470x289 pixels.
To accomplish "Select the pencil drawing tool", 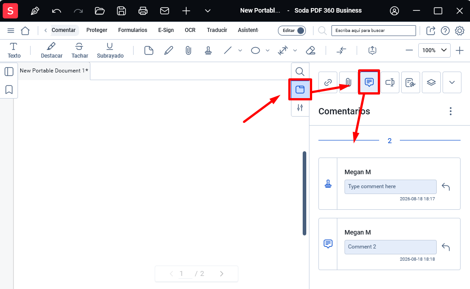I will tap(169, 50).
